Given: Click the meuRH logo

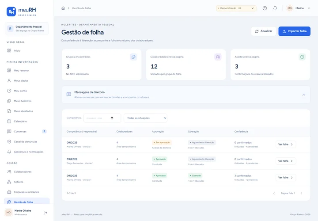Looking at the screenshot, I should [21, 11].
